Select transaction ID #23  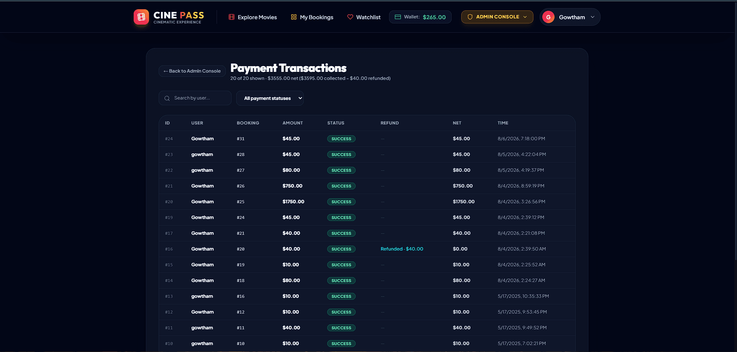[169, 154]
